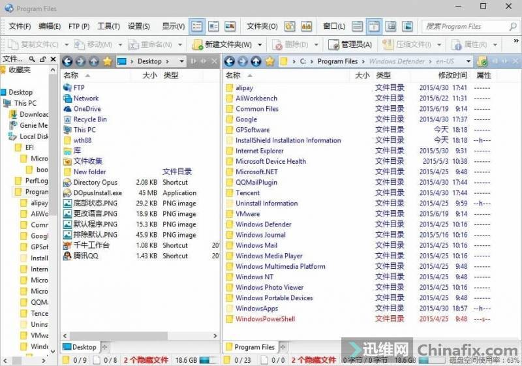522x366 pixels.
Task: Click find icon in folder tree header
Action: [32, 59]
